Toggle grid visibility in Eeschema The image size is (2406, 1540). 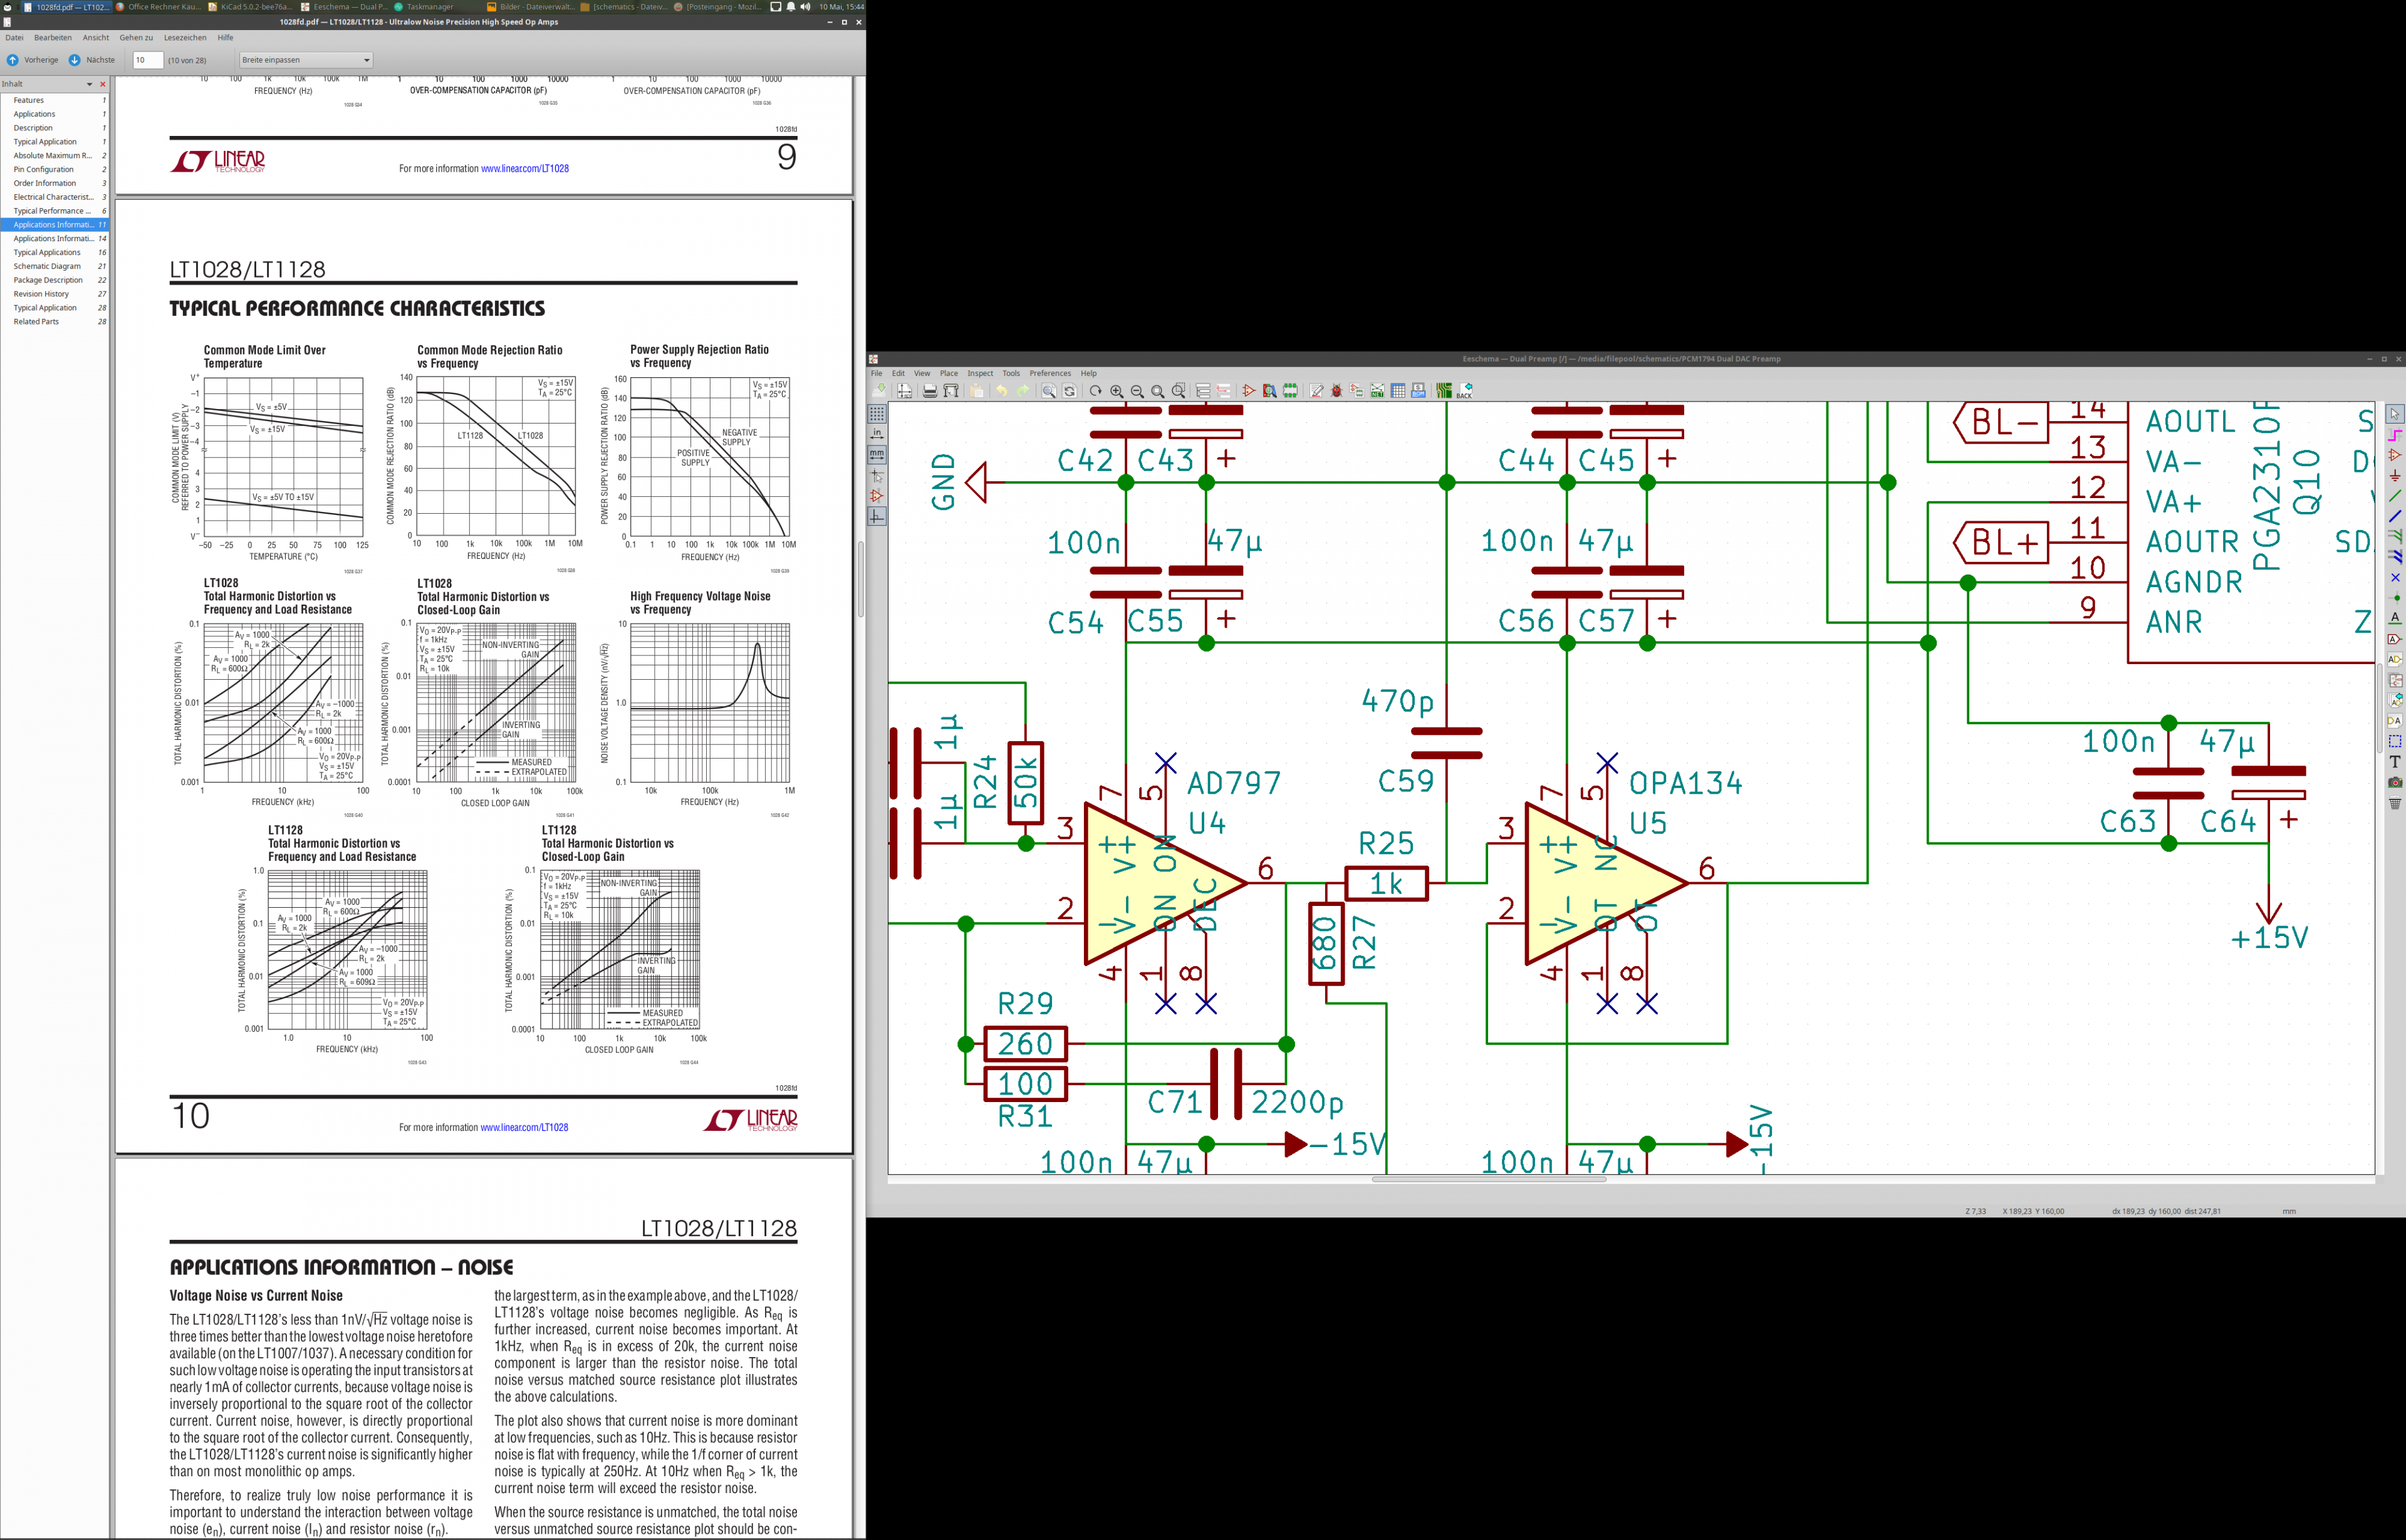point(877,413)
